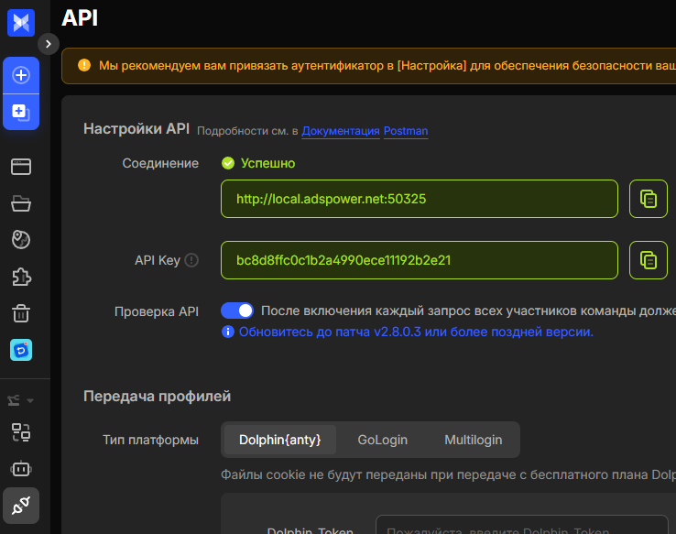Expand the collapsed sidebar with arrow button

(49, 44)
